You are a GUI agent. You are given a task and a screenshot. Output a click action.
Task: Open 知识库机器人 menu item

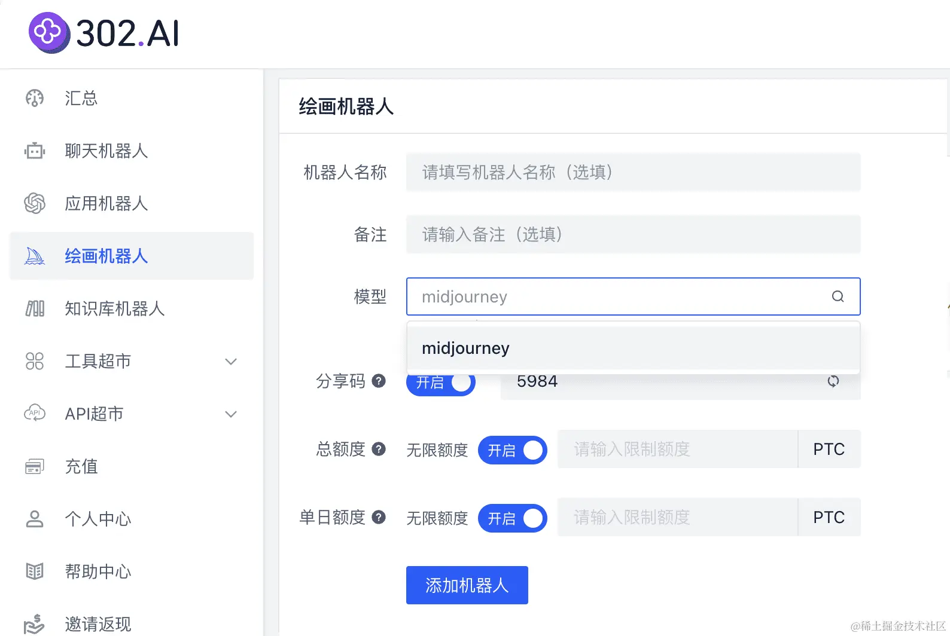click(132, 308)
